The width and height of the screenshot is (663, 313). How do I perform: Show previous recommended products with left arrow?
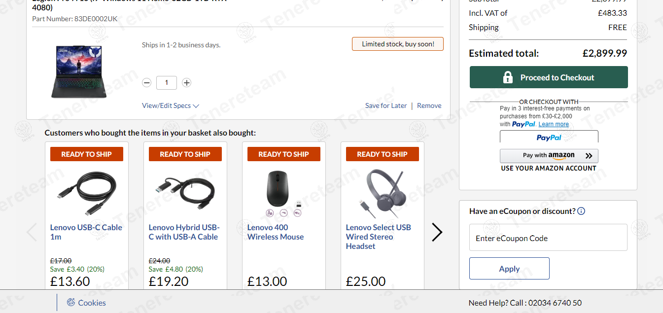coord(32,232)
